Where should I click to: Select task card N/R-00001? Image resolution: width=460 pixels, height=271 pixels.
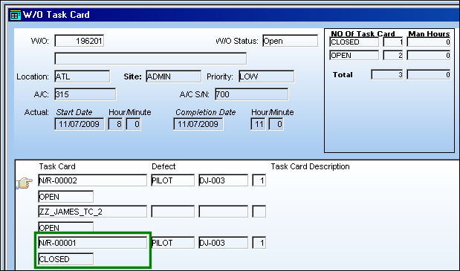tap(92, 243)
